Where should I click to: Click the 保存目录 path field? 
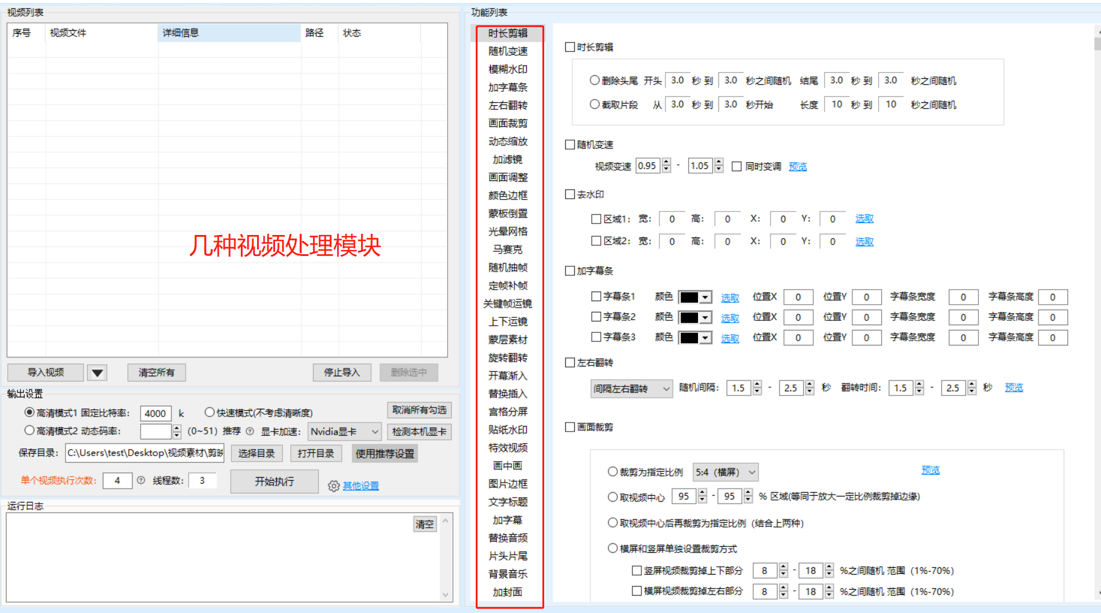(145, 453)
